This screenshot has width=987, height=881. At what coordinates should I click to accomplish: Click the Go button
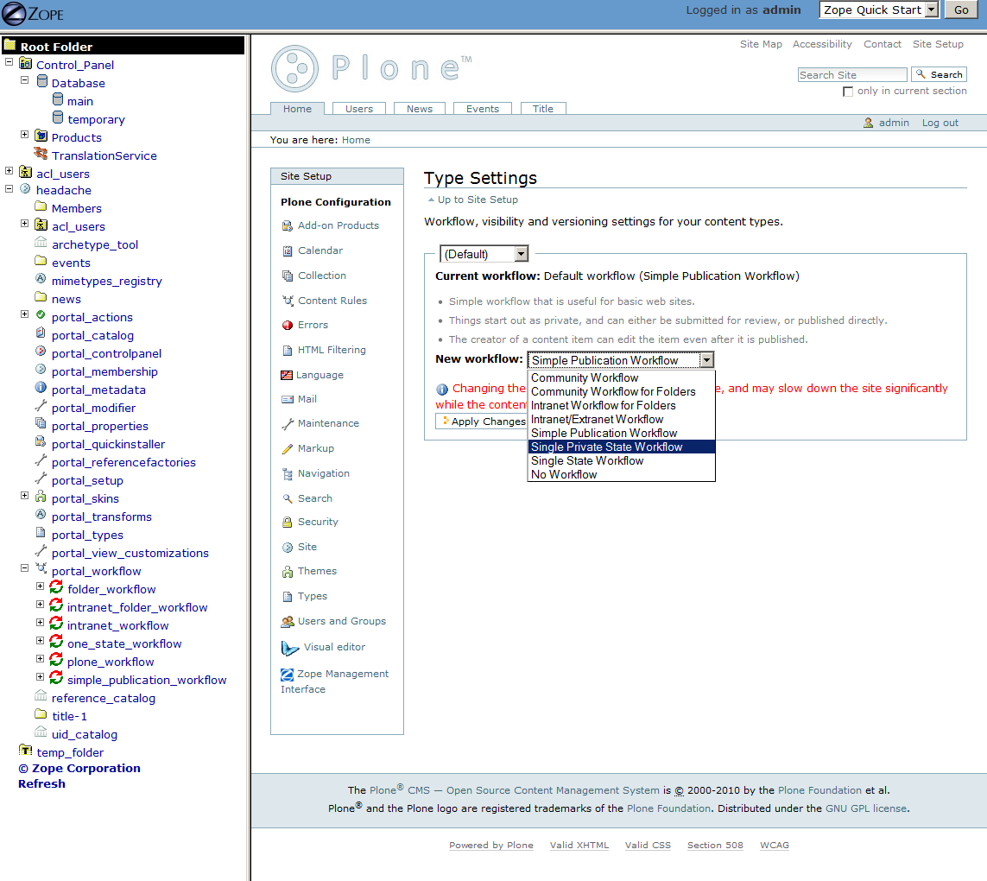point(960,10)
